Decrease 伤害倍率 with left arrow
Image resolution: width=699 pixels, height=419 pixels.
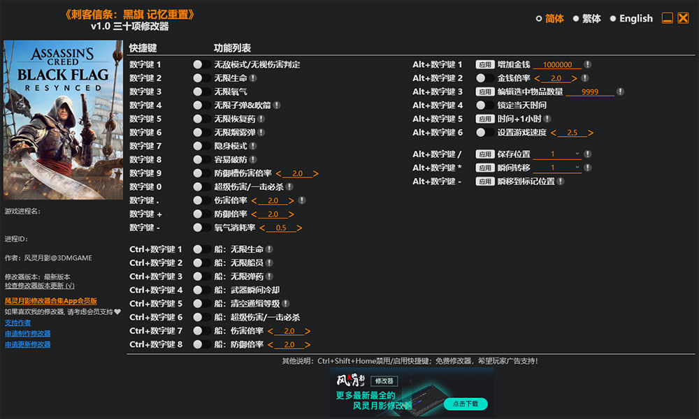pos(254,201)
